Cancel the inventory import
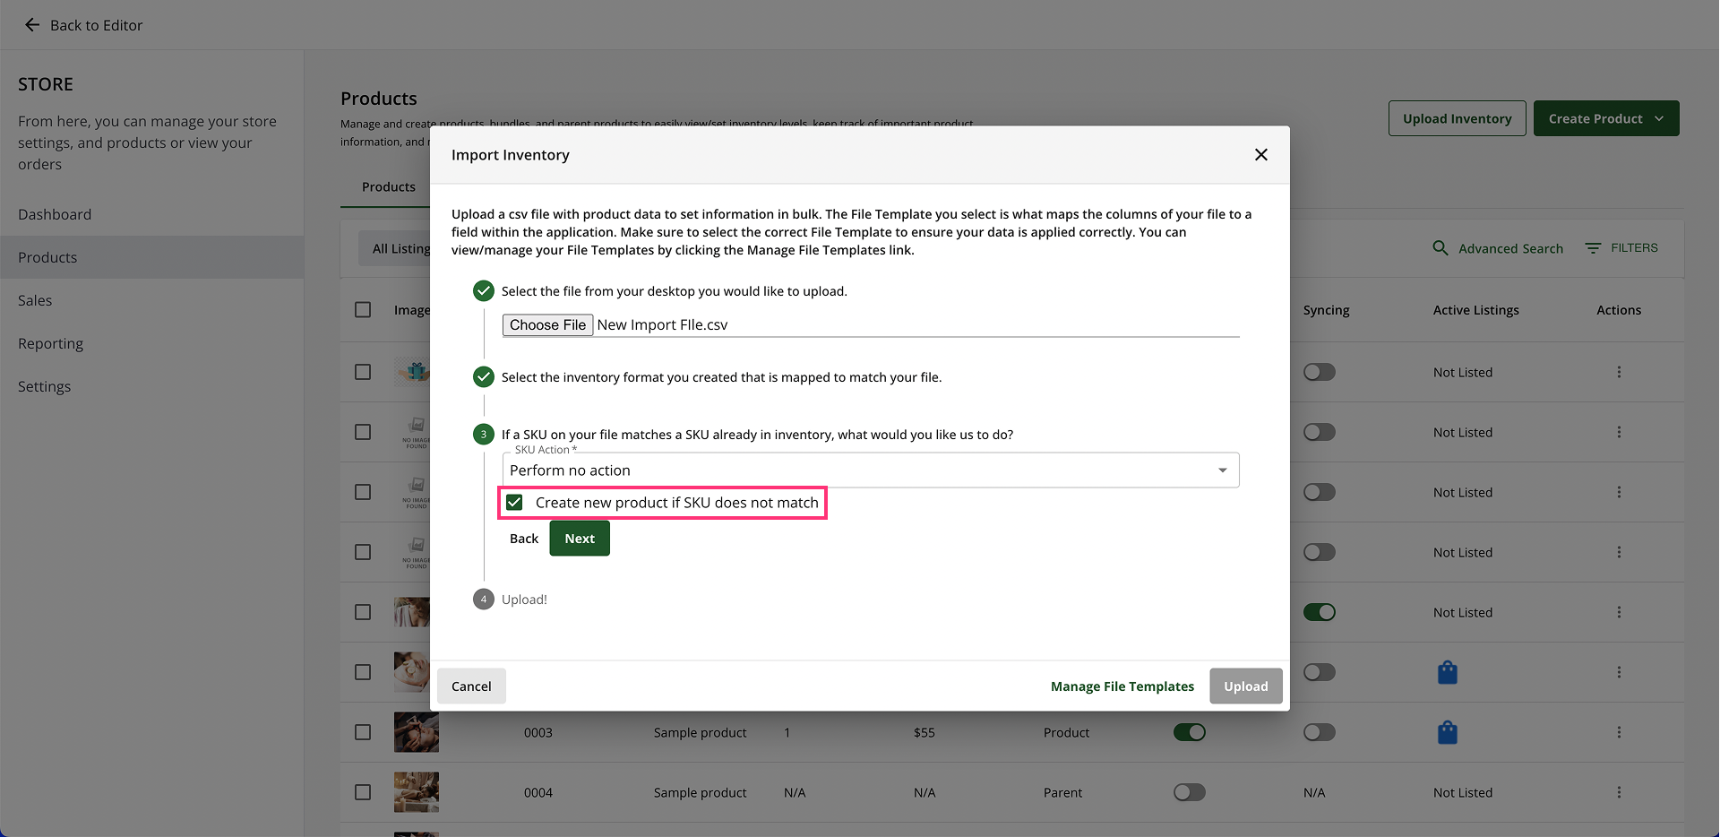The image size is (1720, 837). (471, 686)
